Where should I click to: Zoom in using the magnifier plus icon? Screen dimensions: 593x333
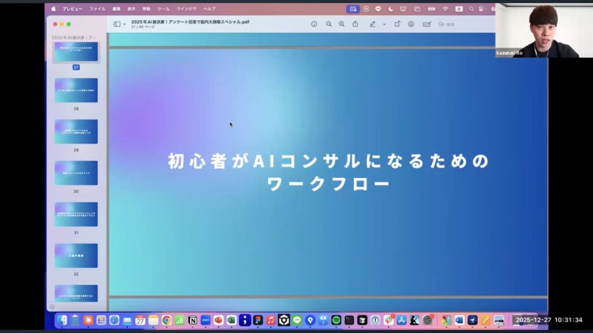pos(341,24)
